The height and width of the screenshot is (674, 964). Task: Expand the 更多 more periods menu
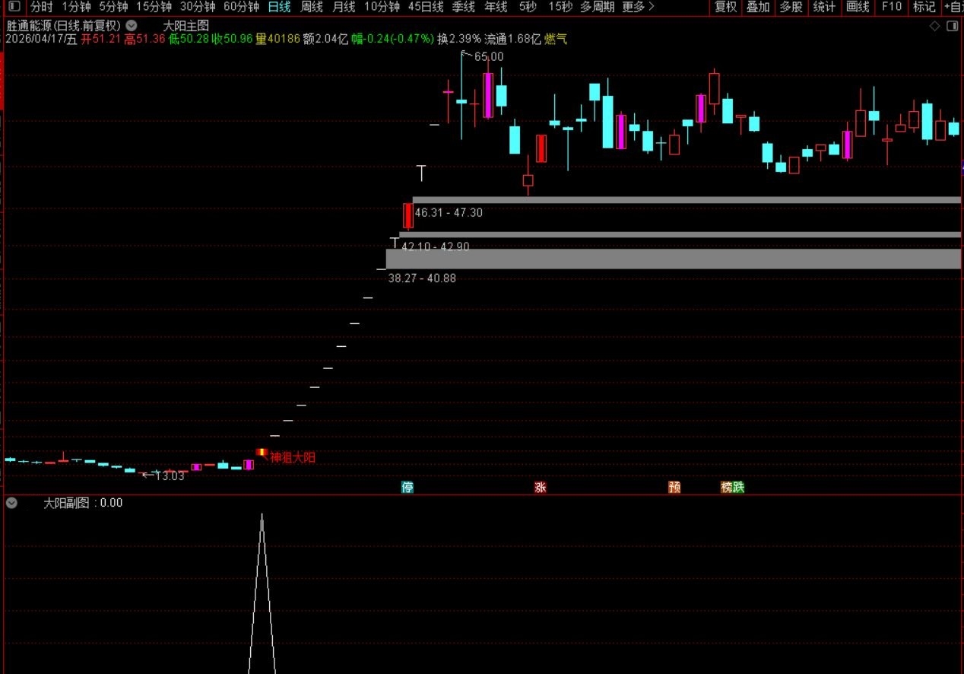click(638, 7)
